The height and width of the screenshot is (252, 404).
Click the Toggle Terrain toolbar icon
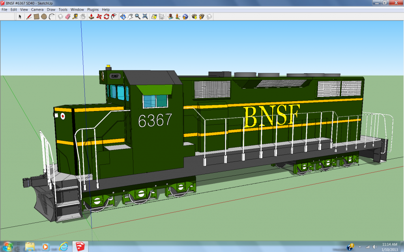161,17
